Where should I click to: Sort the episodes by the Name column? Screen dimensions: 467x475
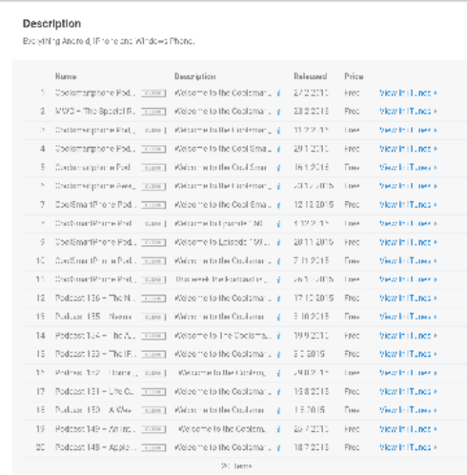tap(66, 76)
